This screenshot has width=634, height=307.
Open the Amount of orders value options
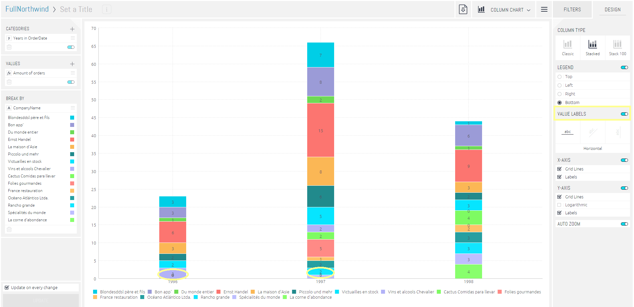72,73
